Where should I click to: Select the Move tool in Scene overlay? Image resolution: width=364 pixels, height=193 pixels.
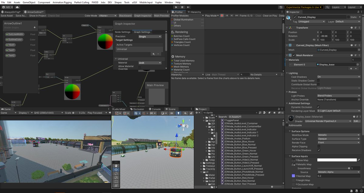[x=116, y=170]
